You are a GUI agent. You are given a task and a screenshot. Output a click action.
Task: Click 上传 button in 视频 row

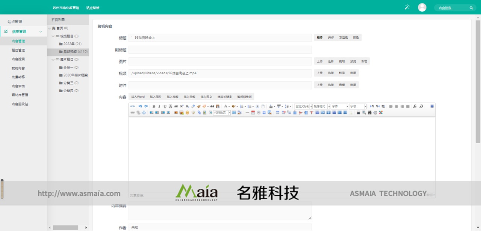319,73
